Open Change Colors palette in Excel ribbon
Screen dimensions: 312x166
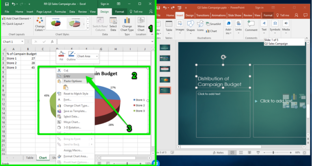[x=40, y=24]
